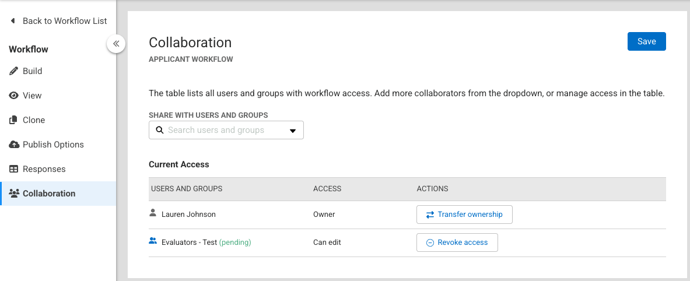Click the Transfer ownership button
The width and height of the screenshot is (690, 281).
point(464,215)
